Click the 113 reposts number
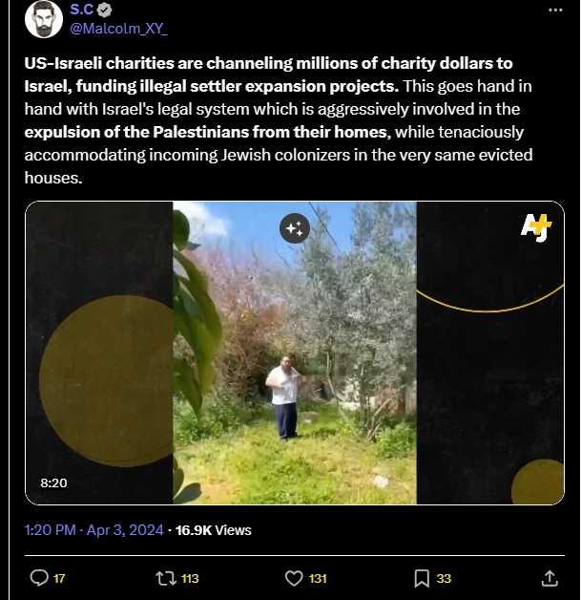This screenshot has height=600, width=581. coord(190,579)
